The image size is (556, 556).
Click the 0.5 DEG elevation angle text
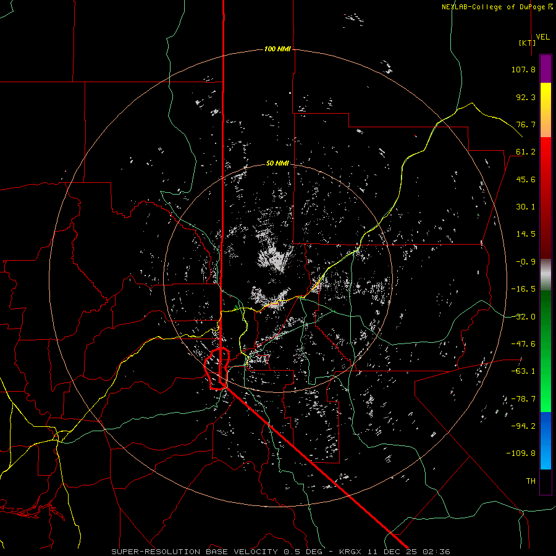coord(303,552)
